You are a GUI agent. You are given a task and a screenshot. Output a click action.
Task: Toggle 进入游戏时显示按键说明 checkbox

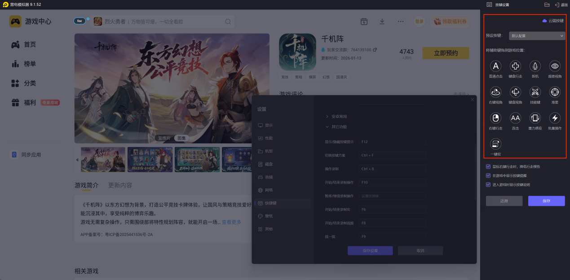coord(488,184)
